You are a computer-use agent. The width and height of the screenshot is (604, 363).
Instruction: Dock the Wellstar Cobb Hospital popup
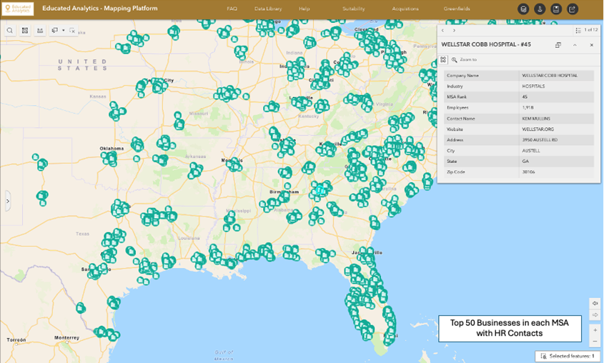click(x=558, y=45)
